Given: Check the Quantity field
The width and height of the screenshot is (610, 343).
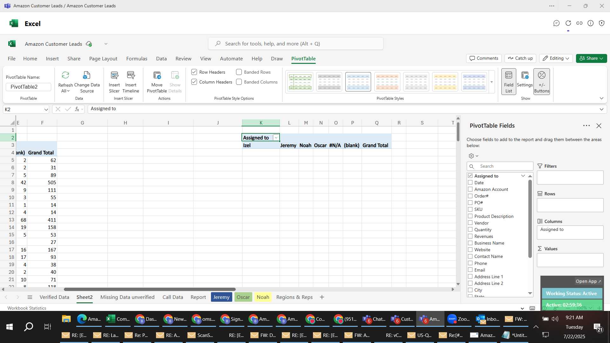Looking at the screenshot, I should tap(470, 229).
